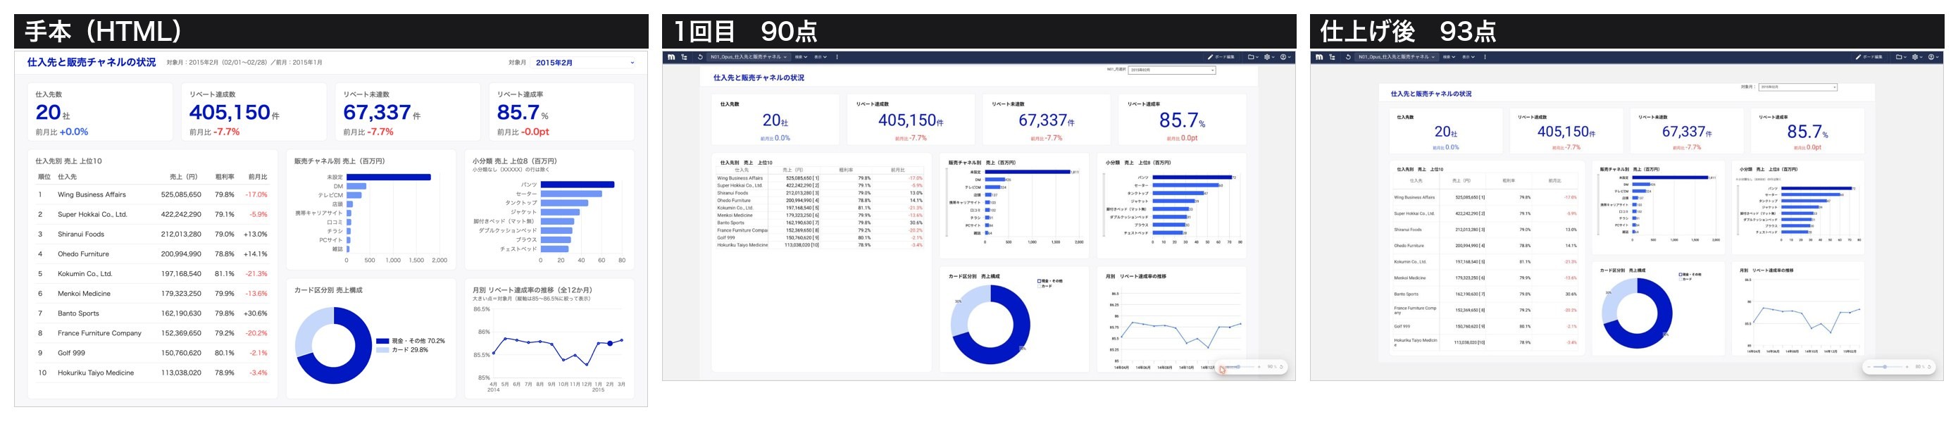
Task: Open the 表示 menu in 1回目 panel
Action: (x=820, y=57)
